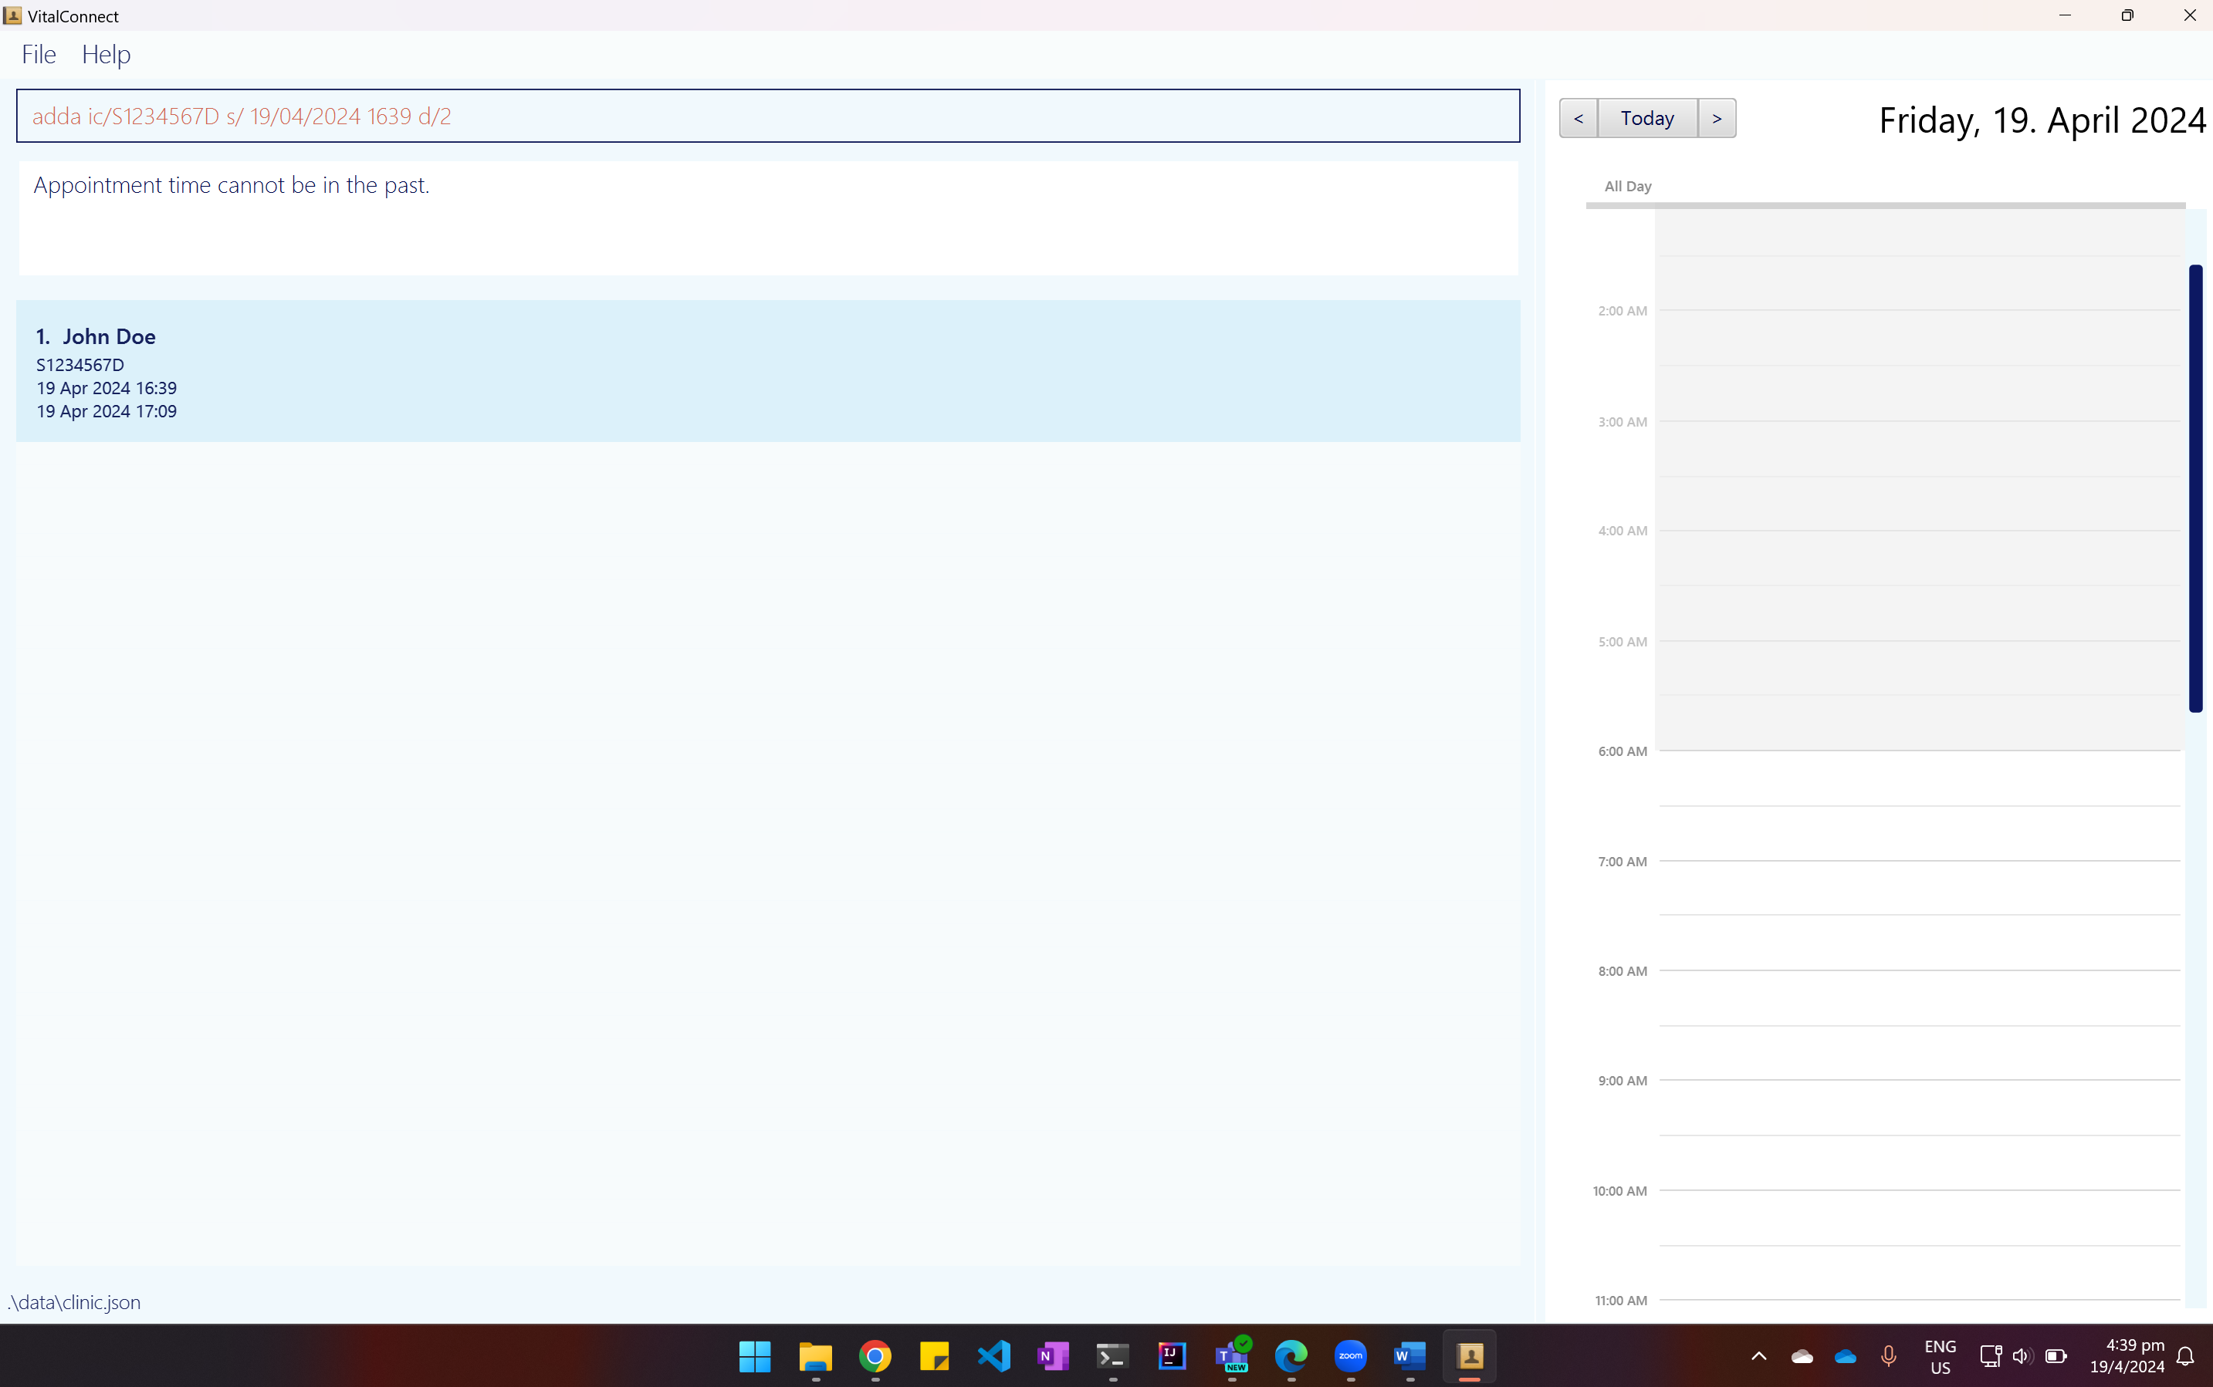This screenshot has width=2213, height=1387.
Task: Launch Google Chrome from taskbar
Action: 875,1356
